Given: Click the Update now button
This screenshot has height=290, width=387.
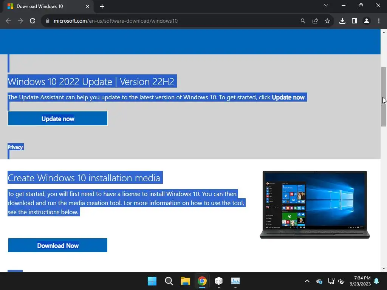Looking at the screenshot, I should click(58, 119).
